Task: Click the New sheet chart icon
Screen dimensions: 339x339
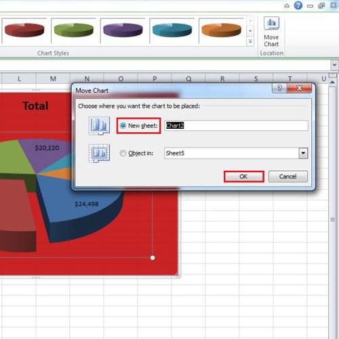Action: [x=99, y=125]
